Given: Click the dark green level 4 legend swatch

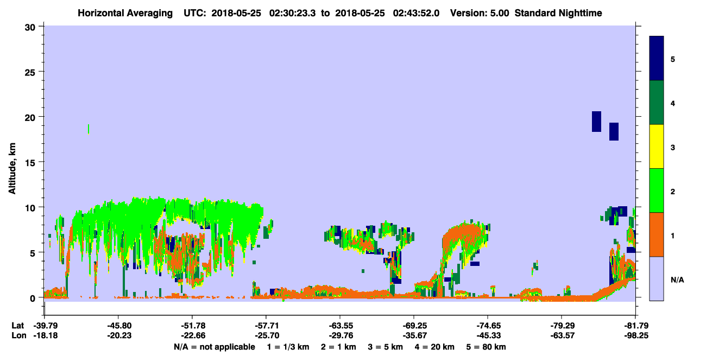Looking at the screenshot, I should (x=657, y=103).
